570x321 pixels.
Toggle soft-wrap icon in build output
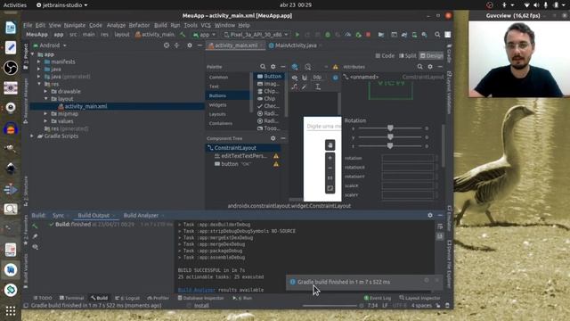(x=440, y=226)
